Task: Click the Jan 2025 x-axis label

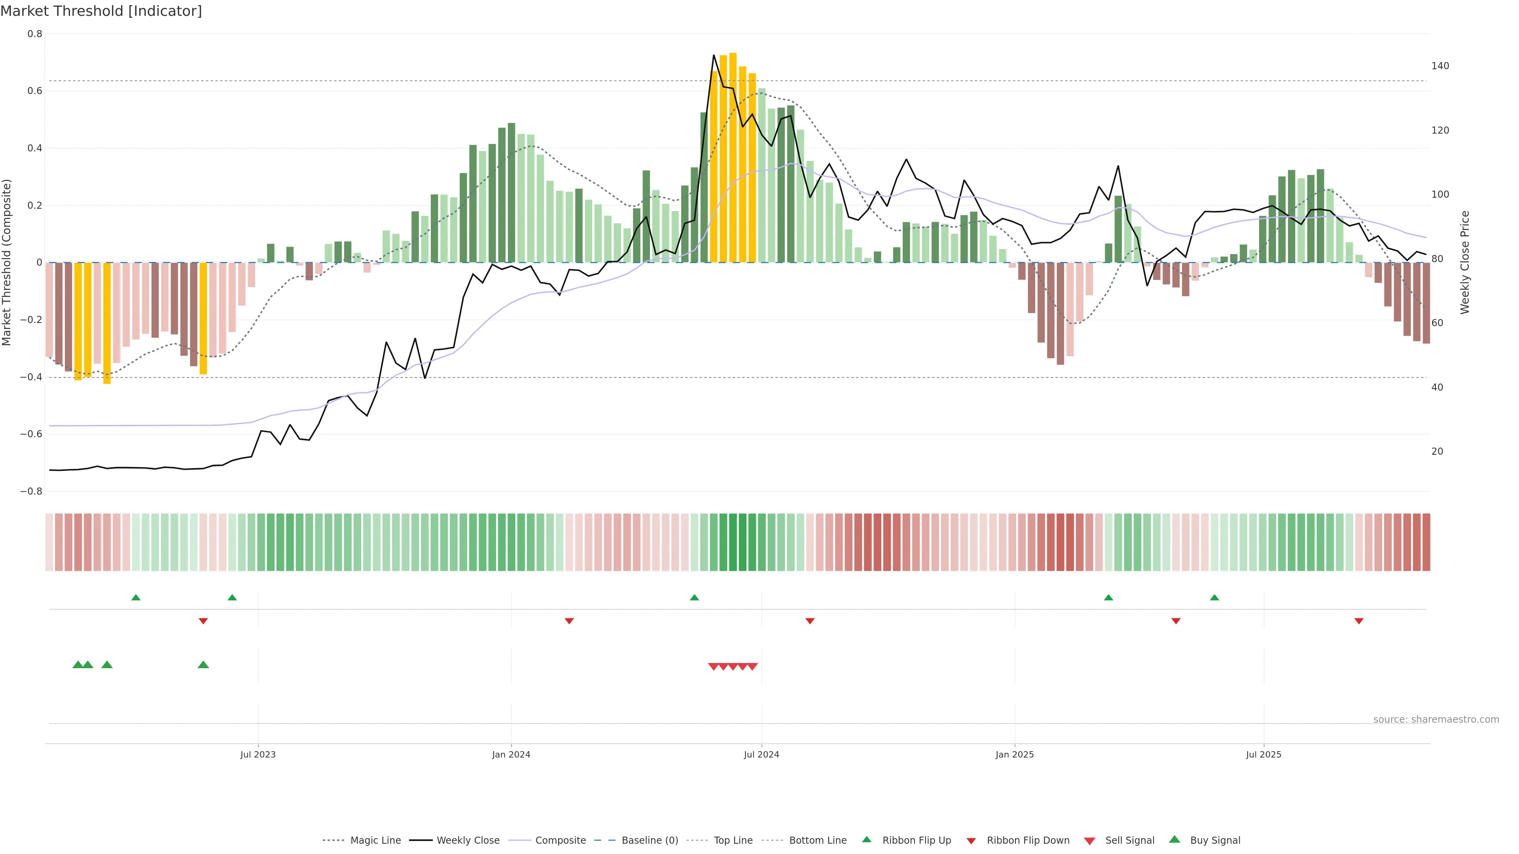Action: pos(1014,754)
